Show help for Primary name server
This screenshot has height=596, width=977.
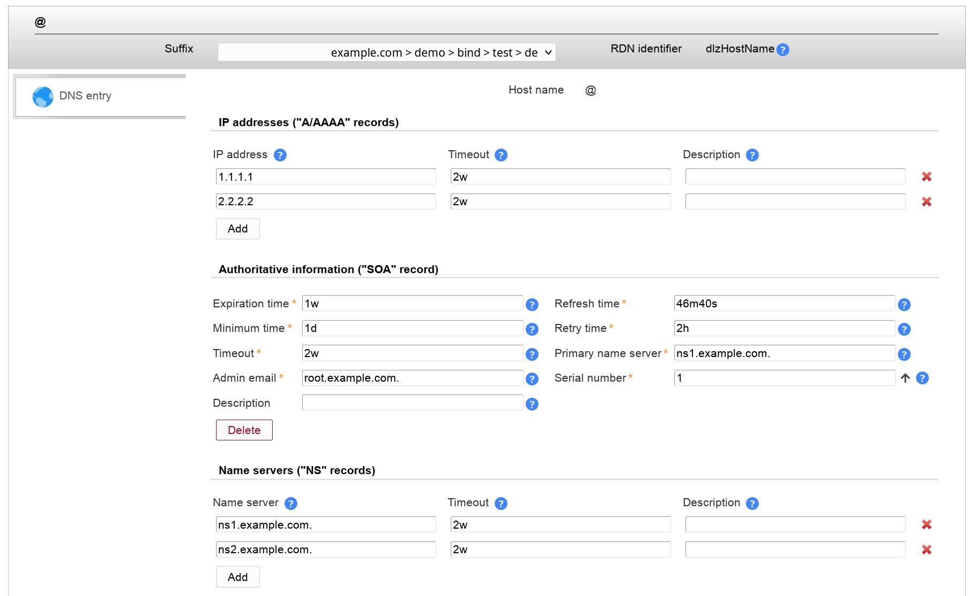pyautogui.click(x=904, y=354)
